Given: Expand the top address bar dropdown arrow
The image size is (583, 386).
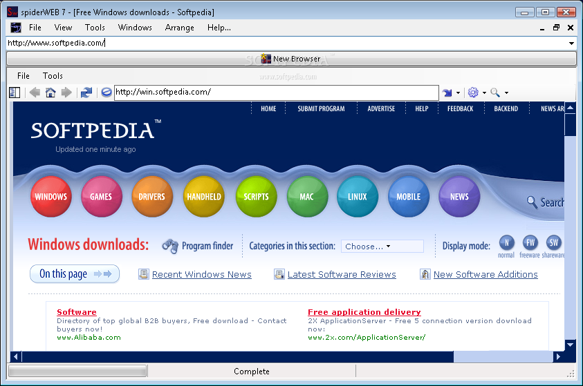Looking at the screenshot, I should 571,44.
